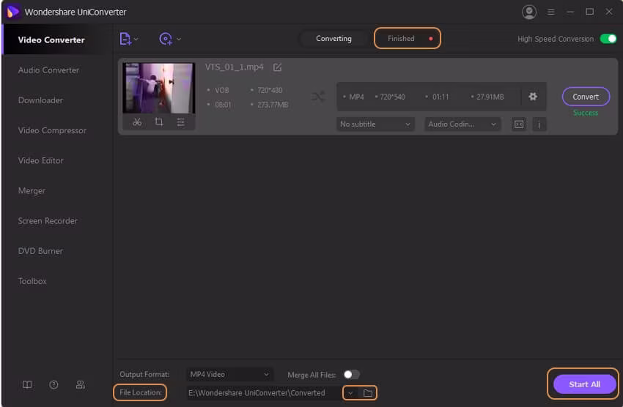
Task: Click the 273.77MB source size value
Action: click(x=273, y=105)
